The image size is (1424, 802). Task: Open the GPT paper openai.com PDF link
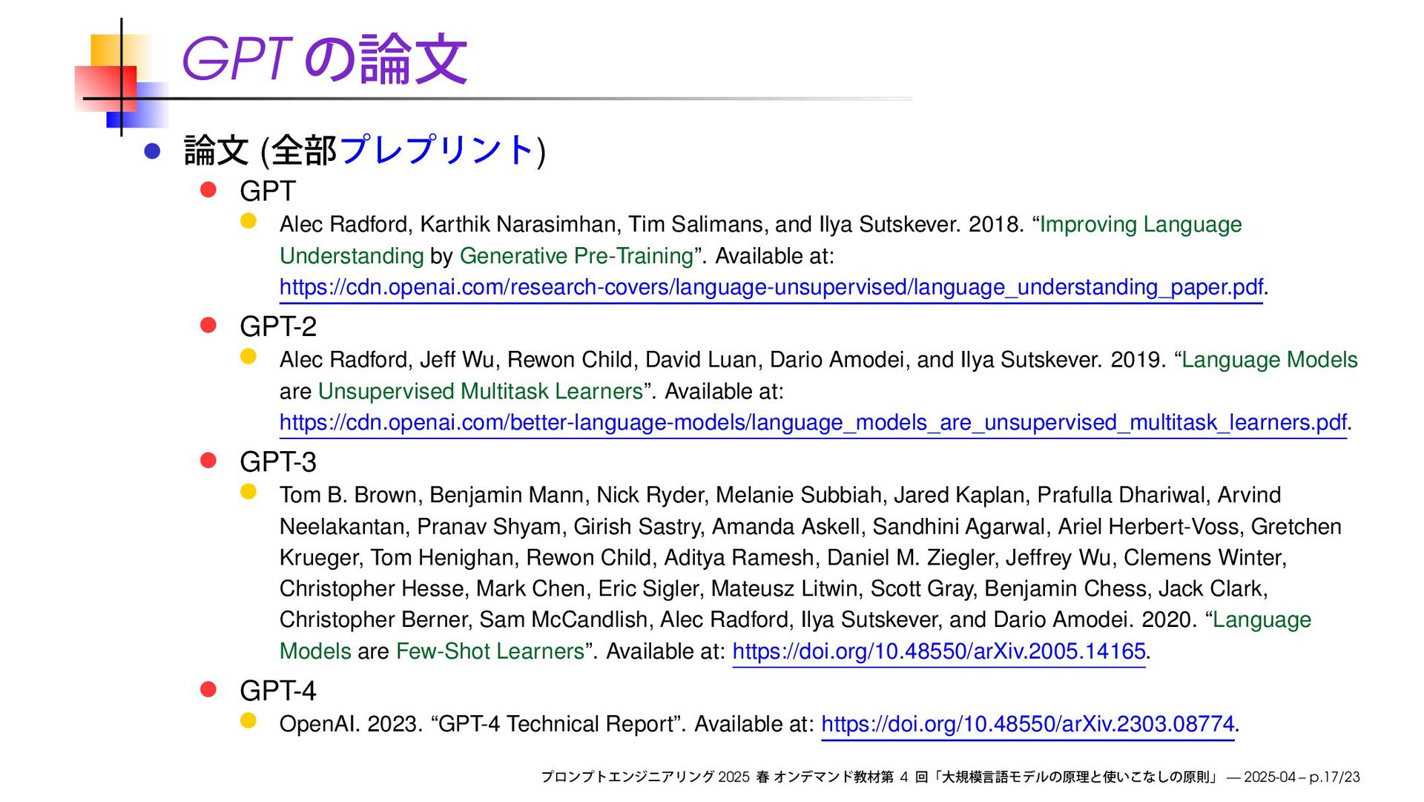tap(770, 287)
